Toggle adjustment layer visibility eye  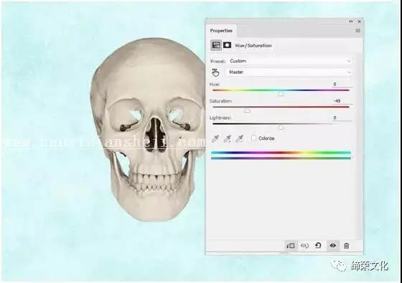click(x=333, y=246)
